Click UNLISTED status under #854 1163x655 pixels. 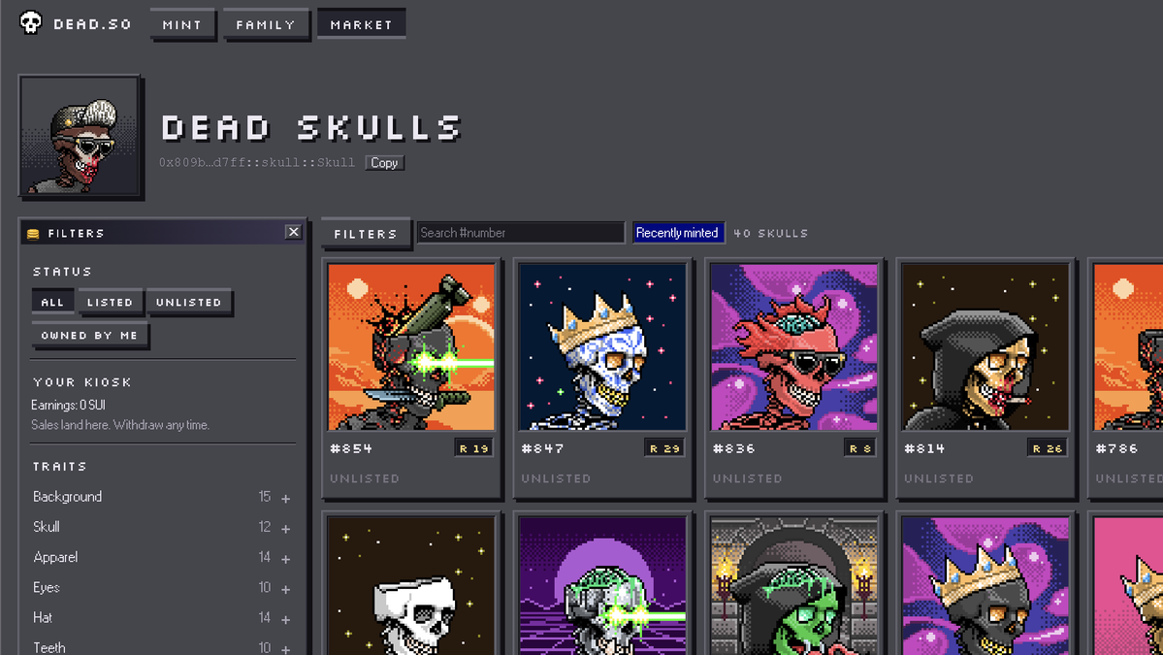[365, 478]
